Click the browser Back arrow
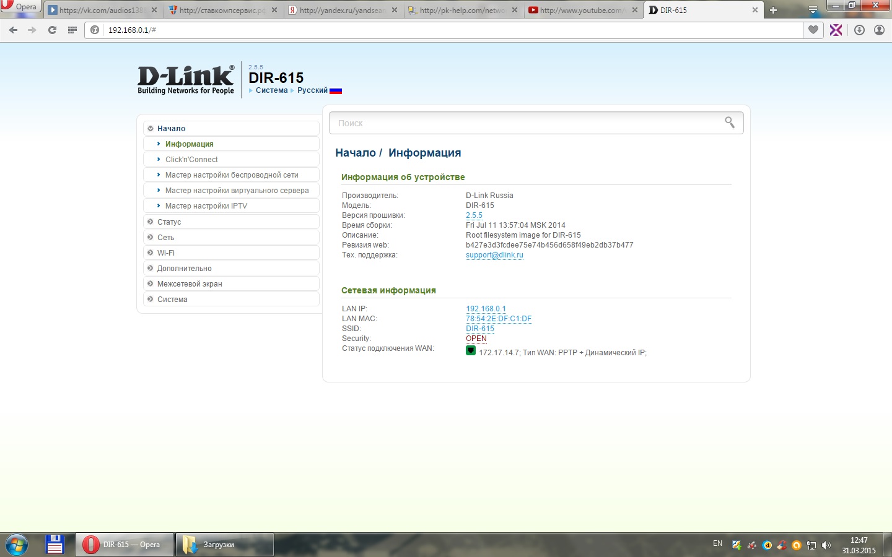This screenshot has height=557, width=892. click(13, 30)
